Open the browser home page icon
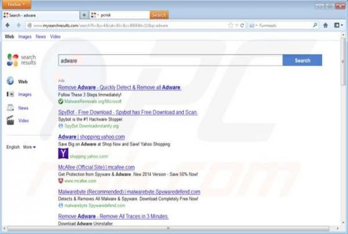Image resolution: width=348 pixels, height=234 pixels. 326,26
